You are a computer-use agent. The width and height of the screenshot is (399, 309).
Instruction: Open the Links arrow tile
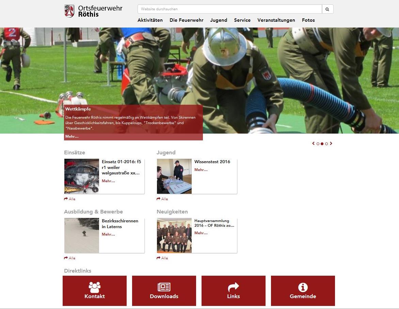[233, 291]
